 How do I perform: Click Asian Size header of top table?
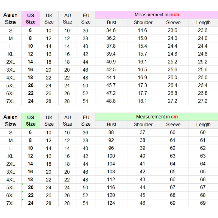(x=10, y=19)
